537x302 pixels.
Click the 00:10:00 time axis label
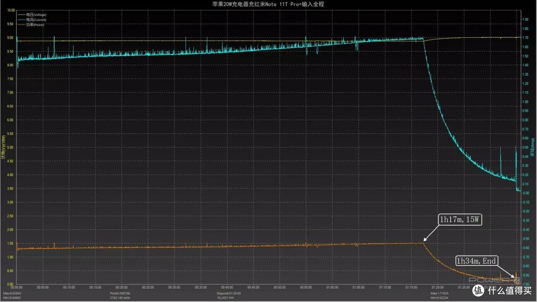click(x=69, y=287)
